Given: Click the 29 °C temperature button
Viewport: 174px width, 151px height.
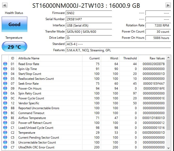Looking at the screenshot, I should tap(14, 47).
